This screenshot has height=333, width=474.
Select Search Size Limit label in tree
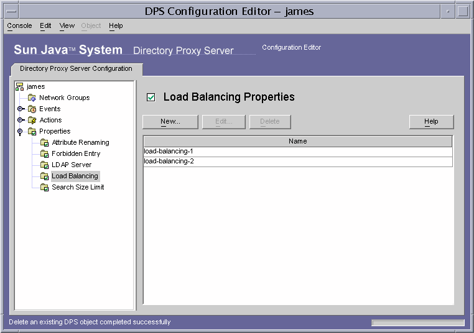click(x=78, y=187)
